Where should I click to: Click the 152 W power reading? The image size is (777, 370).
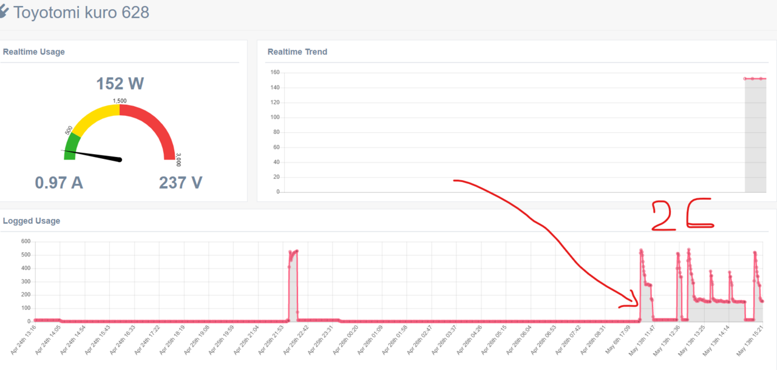pos(120,84)
